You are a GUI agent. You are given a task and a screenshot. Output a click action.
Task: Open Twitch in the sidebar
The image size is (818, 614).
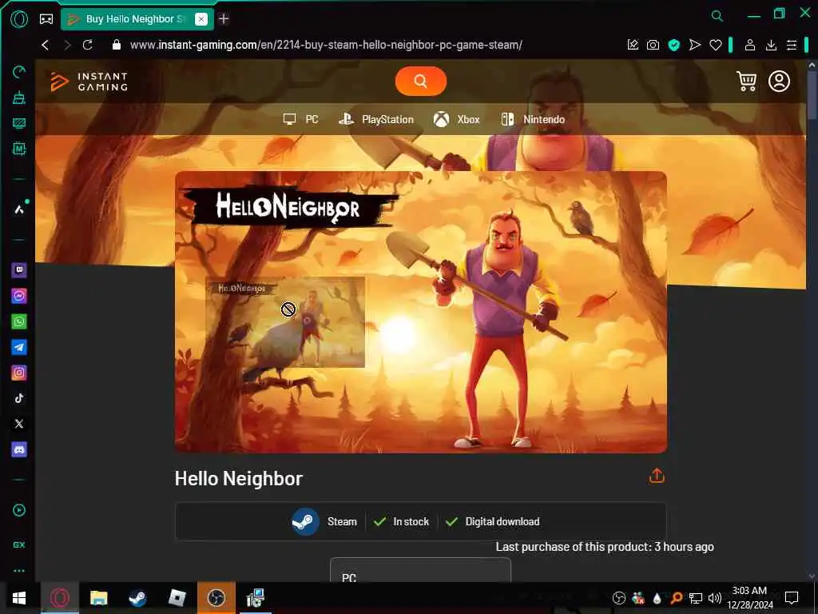[19, 270]
